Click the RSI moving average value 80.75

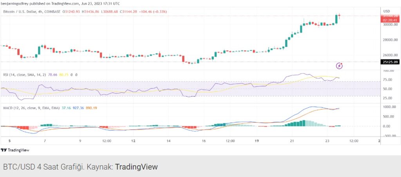pos(63,75)
